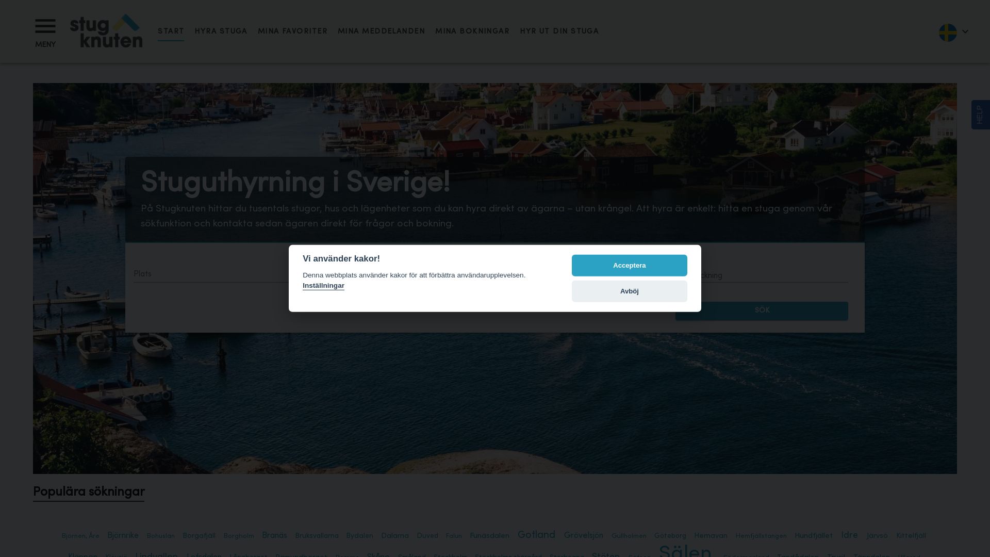This screenshot has width=990, height=557.
Task: Open the Björnen, Åre search link
Action: tap(80, 536)
